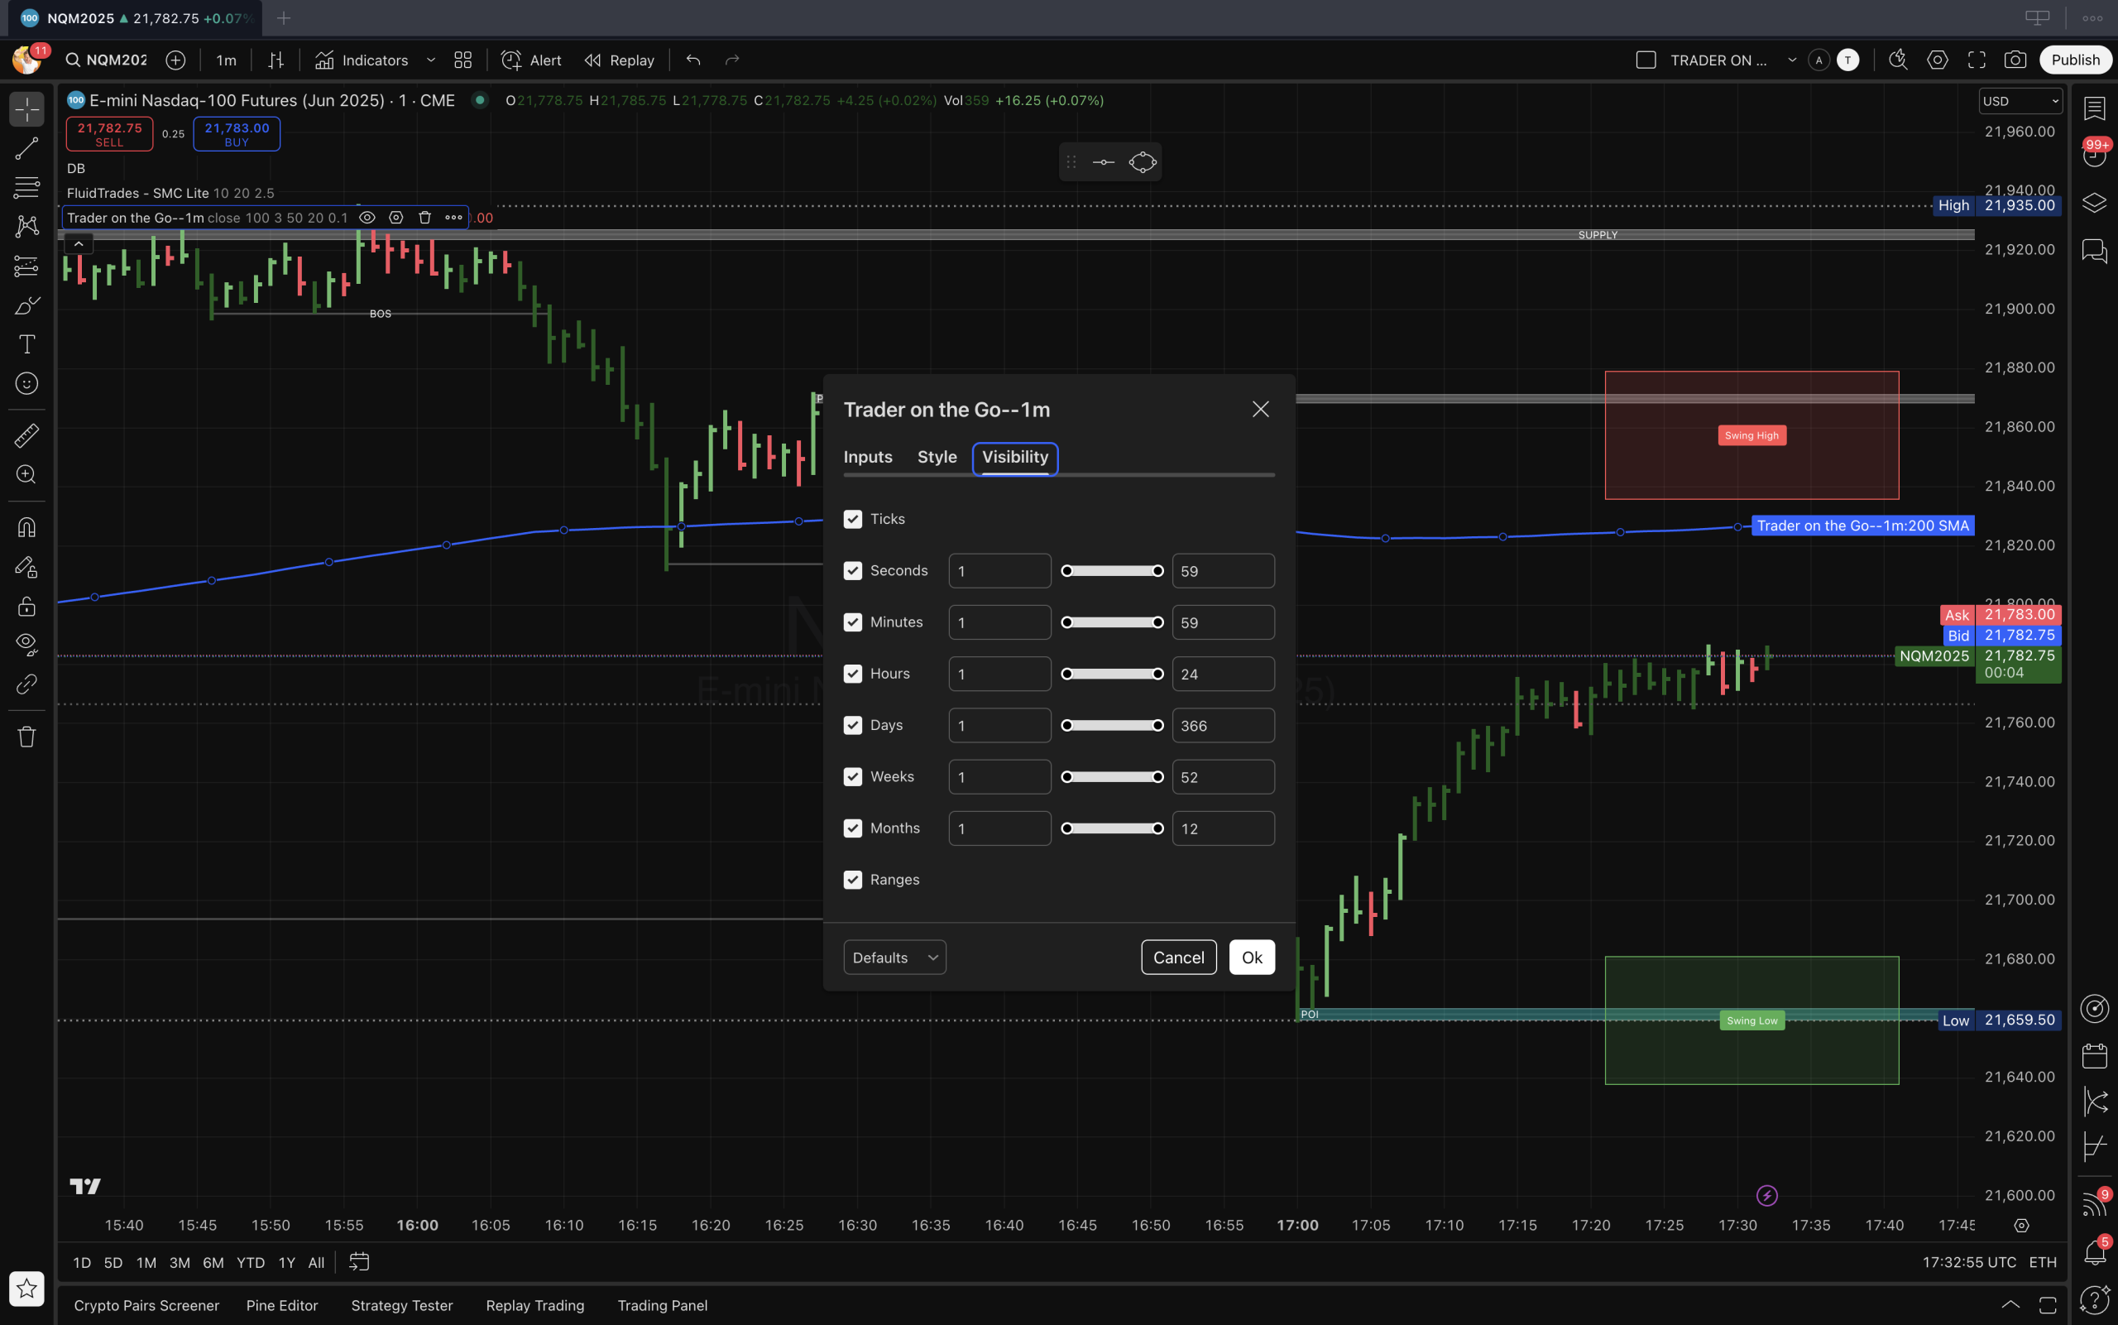
Task: Hide all drawings with eye tool
Action: point(26,644)
